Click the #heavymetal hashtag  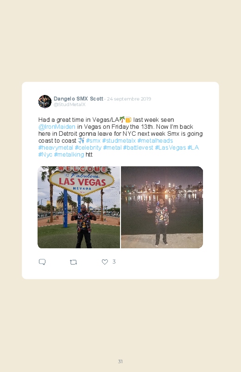click(56, 148)
